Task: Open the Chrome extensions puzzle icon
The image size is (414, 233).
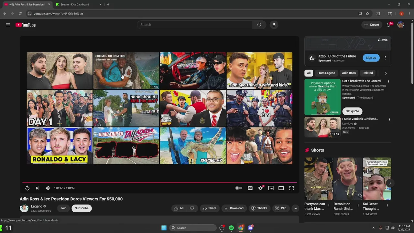Action: coord(378,14)
